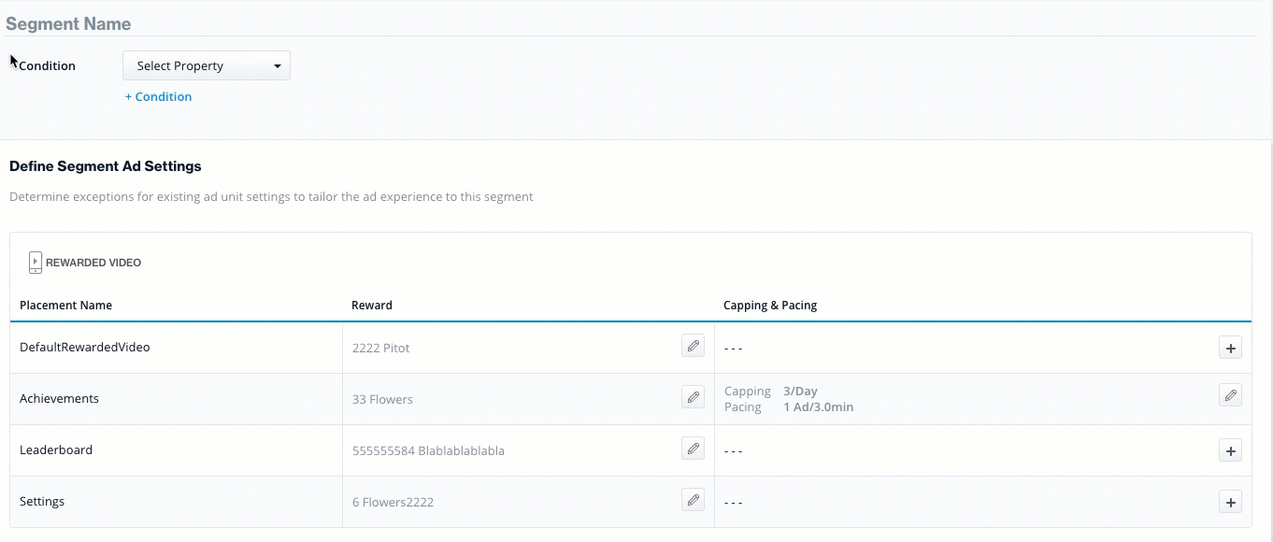Edit the 33 Flowers reward for Achievements
1273x542 pixels.
coord(693,397)
